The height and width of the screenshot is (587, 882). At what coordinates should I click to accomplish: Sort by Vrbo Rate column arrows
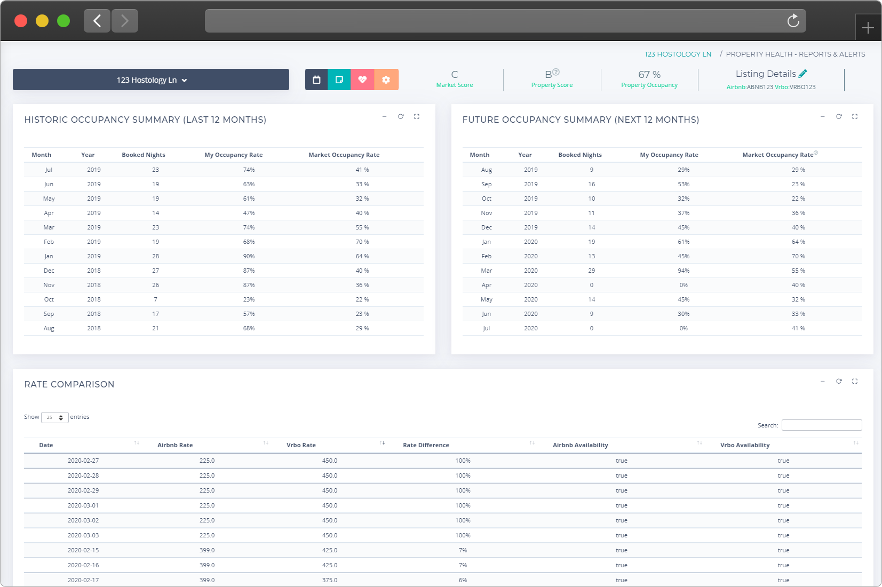(382, 443)
